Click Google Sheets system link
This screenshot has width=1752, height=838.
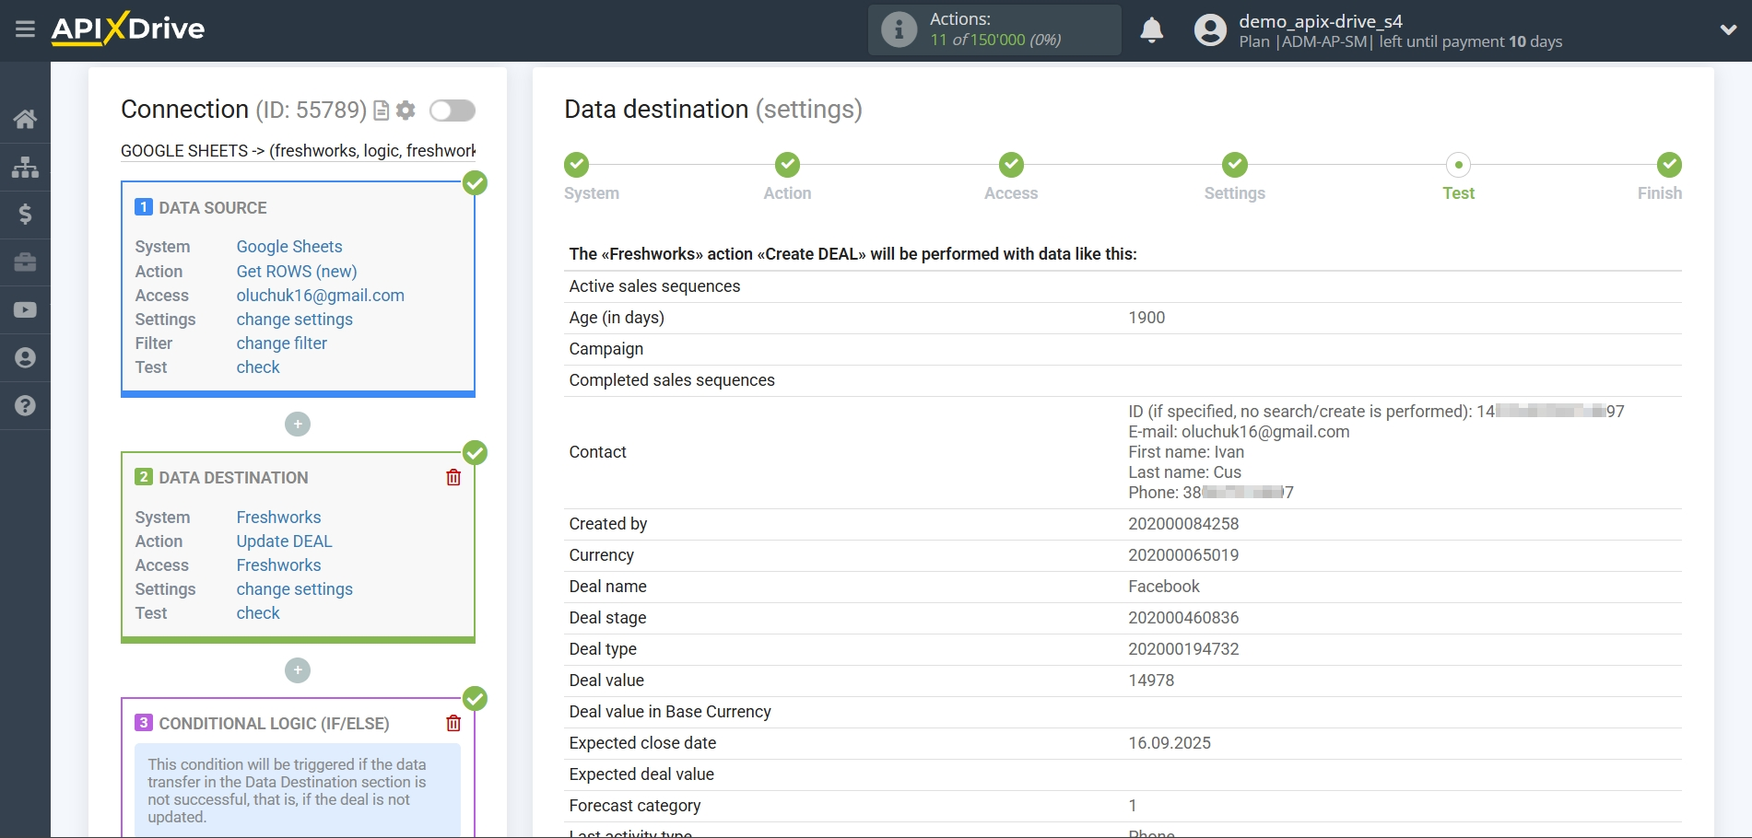pos(289,247)
